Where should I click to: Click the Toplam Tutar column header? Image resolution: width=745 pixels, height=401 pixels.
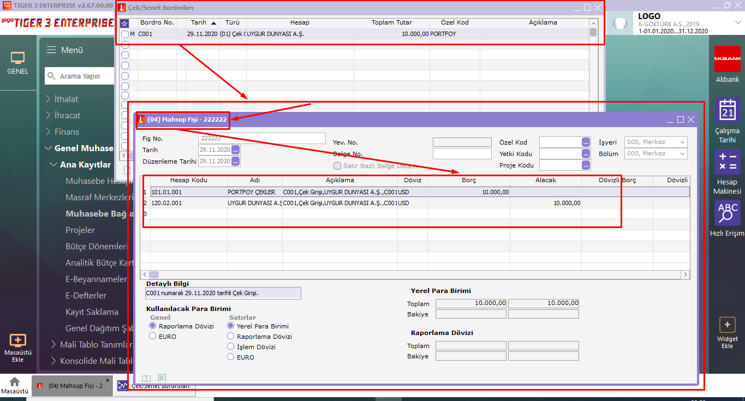pyautogui.click(x=392, y=23)
